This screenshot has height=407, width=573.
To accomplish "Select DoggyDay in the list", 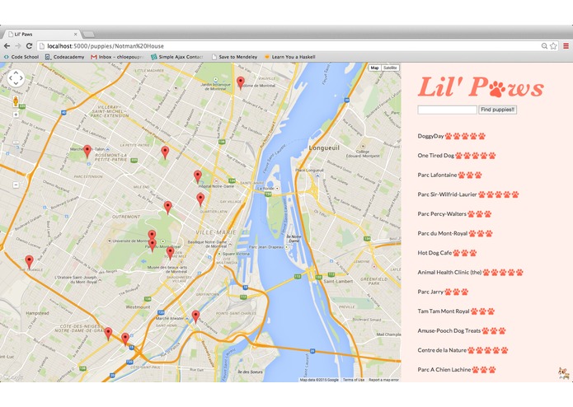I will click(451, 136).
